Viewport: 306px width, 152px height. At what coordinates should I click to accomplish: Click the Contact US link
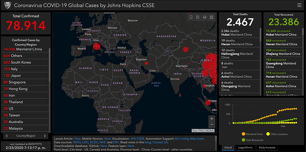160,142
